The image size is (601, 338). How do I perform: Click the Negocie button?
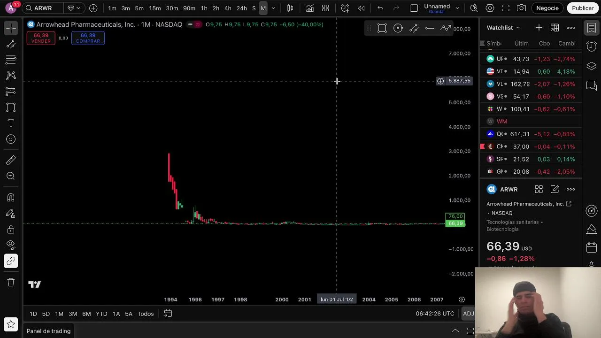click(547, 8)
